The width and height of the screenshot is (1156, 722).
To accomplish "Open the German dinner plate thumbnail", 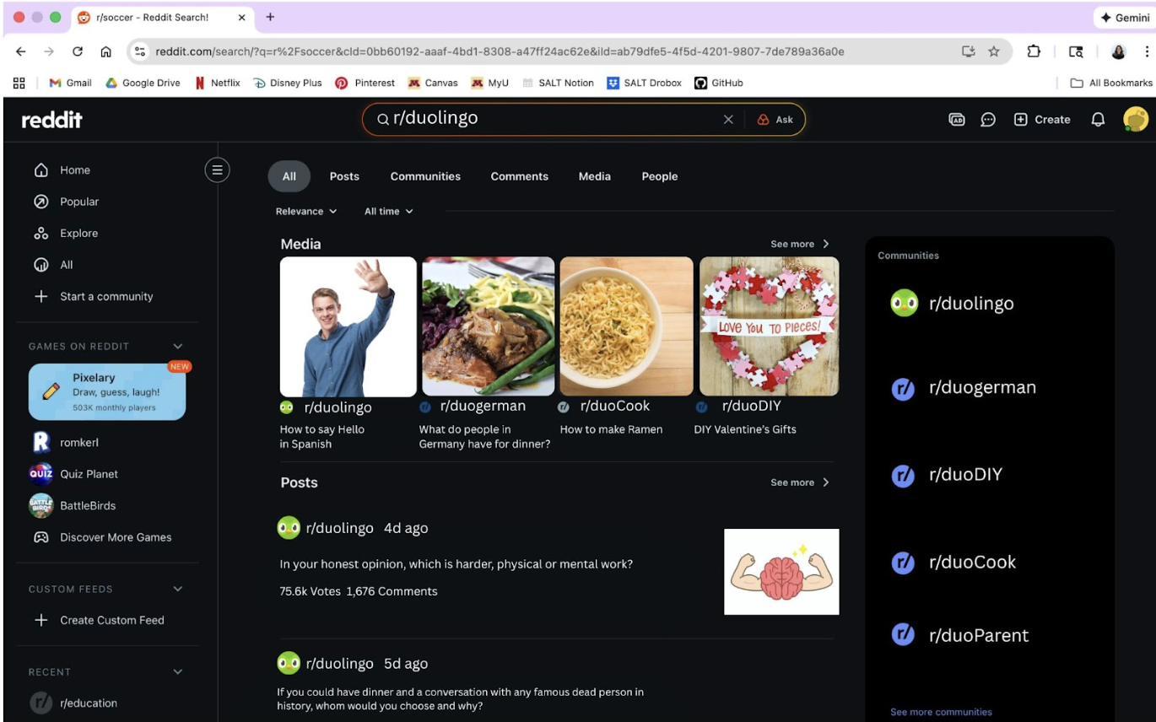I will pyautogui.click(x=488, y=326).
